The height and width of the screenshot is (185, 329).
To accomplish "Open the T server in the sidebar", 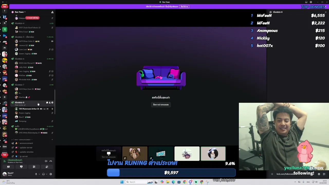I will [5, 11].
